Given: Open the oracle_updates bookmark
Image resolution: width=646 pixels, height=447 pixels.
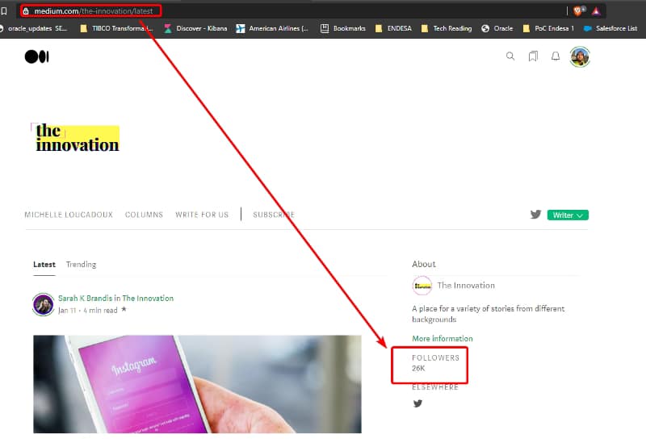Looking at the screenshot, I should (x=34, y=28).
